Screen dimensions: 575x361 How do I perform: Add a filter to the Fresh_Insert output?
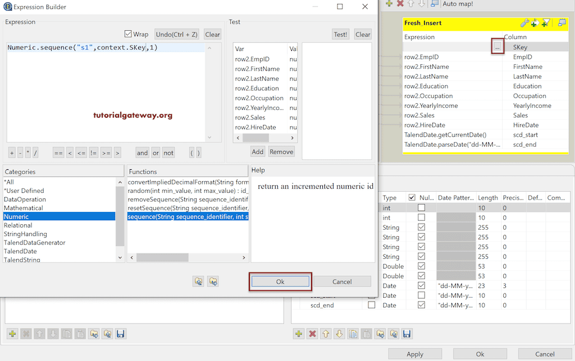[546, 23]
